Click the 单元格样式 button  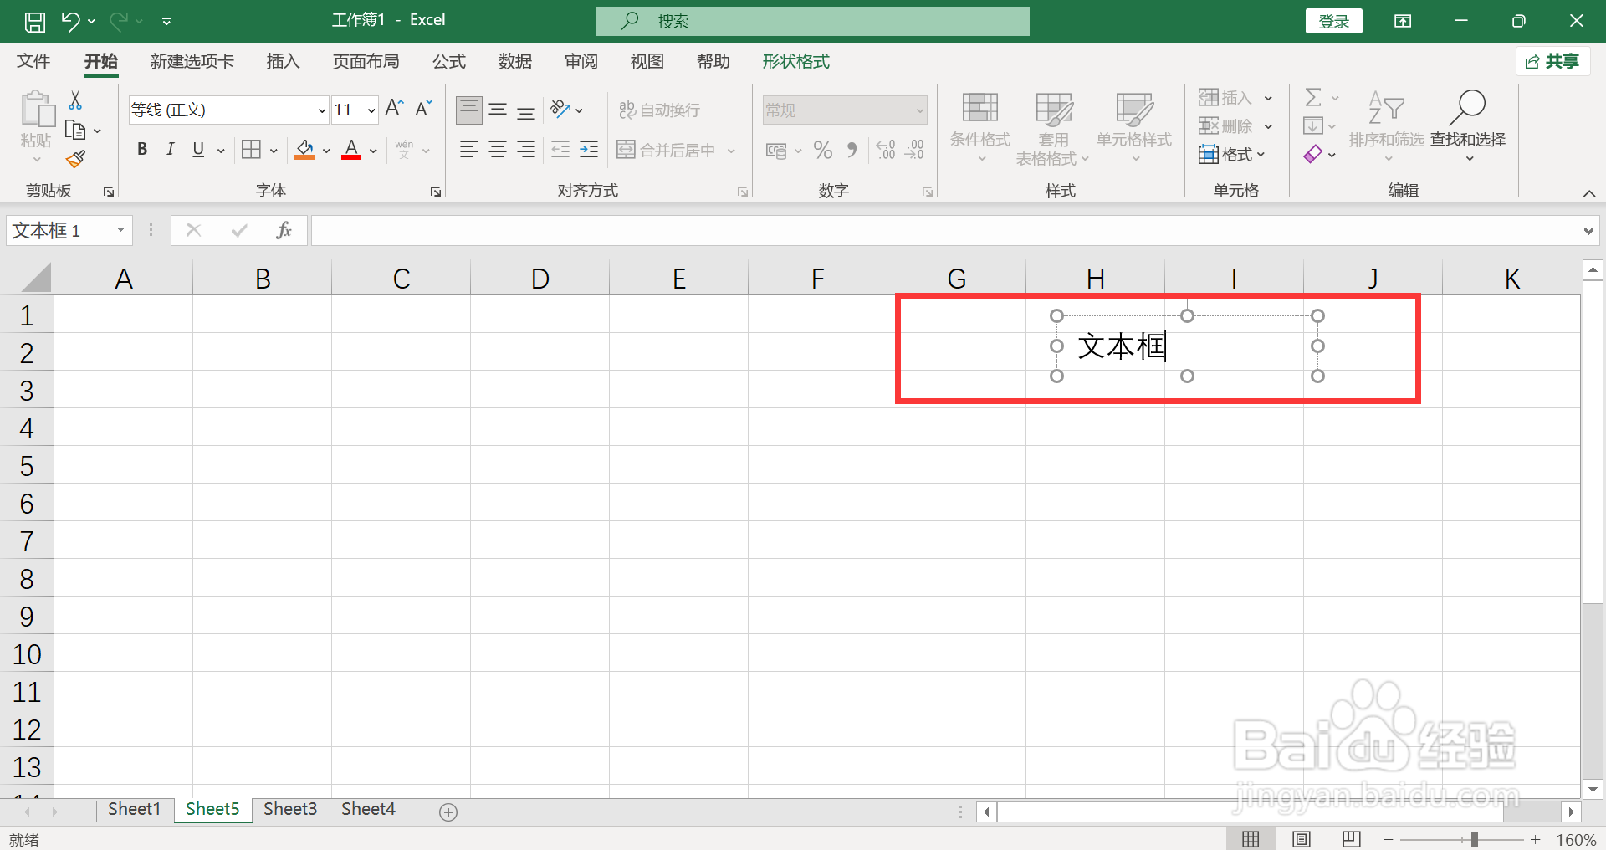[x=1134, y=125]
